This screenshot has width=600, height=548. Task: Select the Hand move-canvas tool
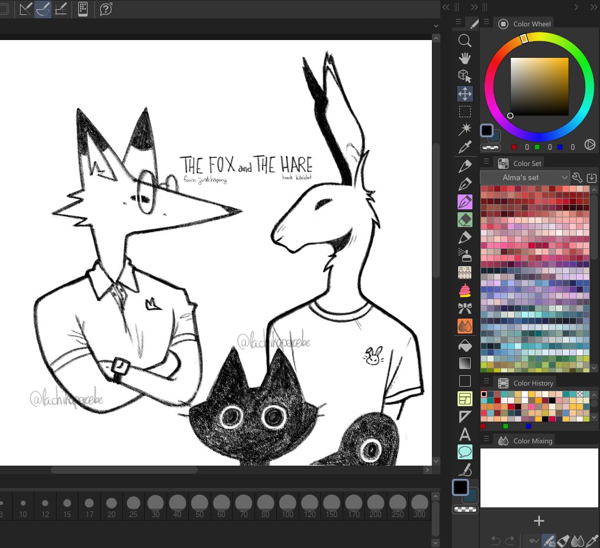pos(464,58)
